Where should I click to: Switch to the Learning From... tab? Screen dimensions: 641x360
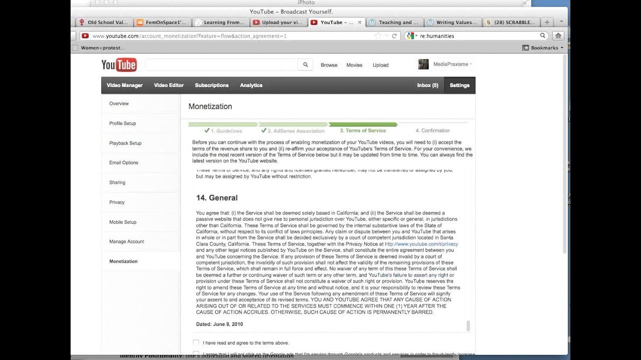(x=220, y=22)
